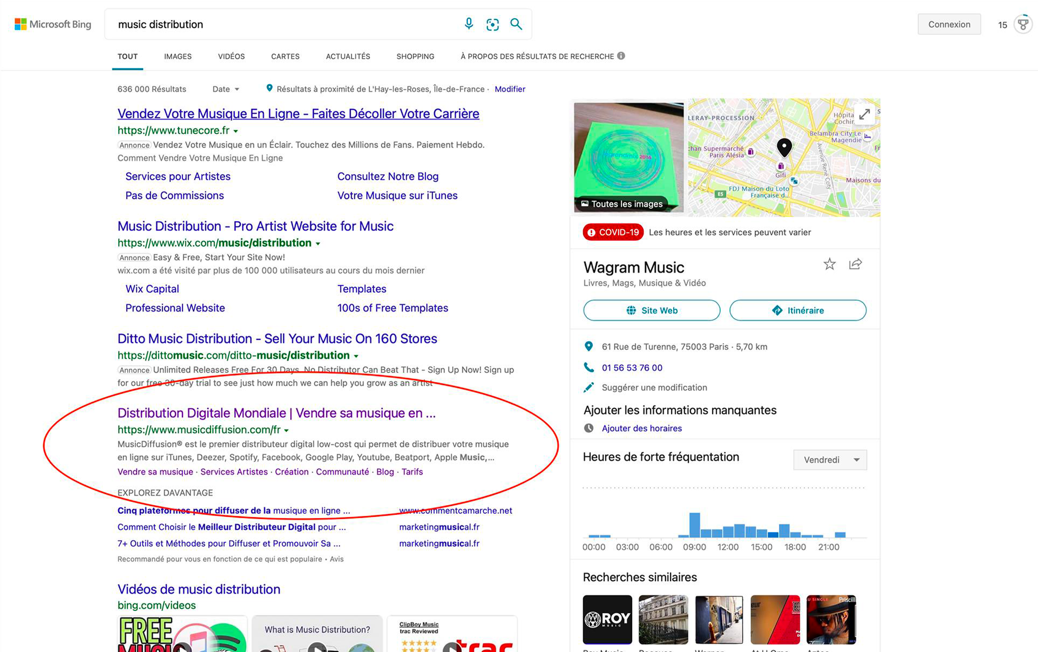Change the day in the Vendredi dropdown
1038x652 pixels.
[830, 459]
